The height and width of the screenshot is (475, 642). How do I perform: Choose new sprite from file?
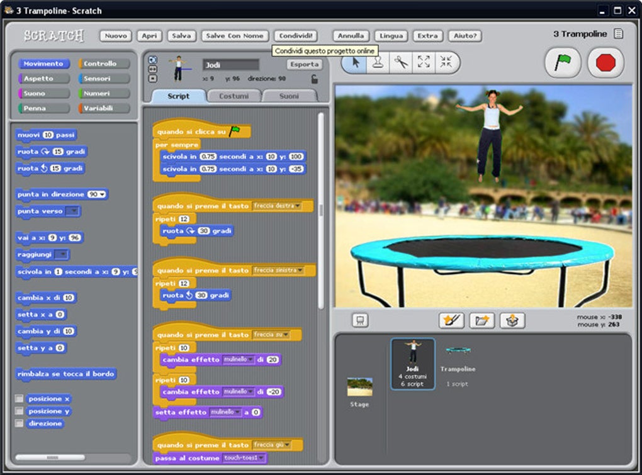click(482, 320)
